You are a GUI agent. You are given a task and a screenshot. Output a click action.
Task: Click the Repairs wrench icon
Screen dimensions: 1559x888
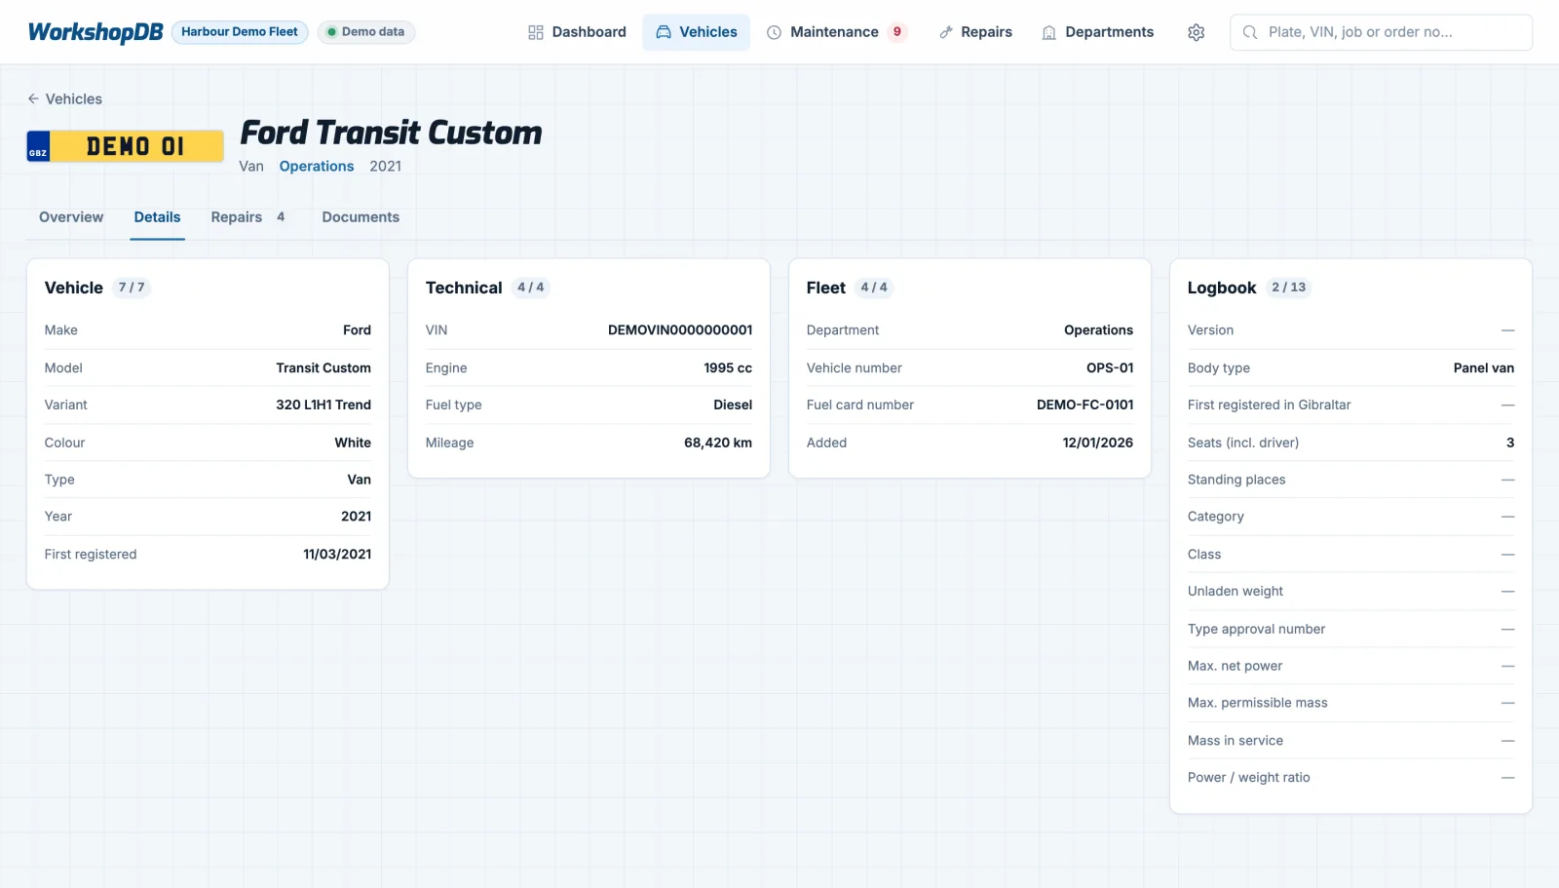click(x=945, y=32)
